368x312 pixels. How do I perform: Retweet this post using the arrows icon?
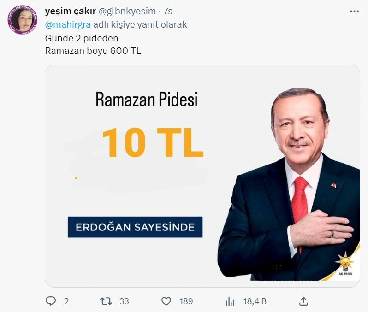click(x=106, y=301)
